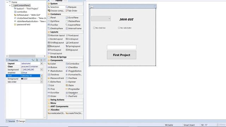Select FlowLayout palette item
The image size is (226, 127).
point(72,35)
